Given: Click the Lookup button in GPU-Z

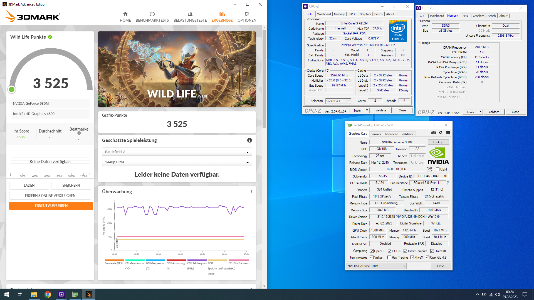Looking at the screenshot, I should point(438,142).
